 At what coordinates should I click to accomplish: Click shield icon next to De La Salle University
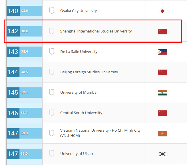coord(52,52)
